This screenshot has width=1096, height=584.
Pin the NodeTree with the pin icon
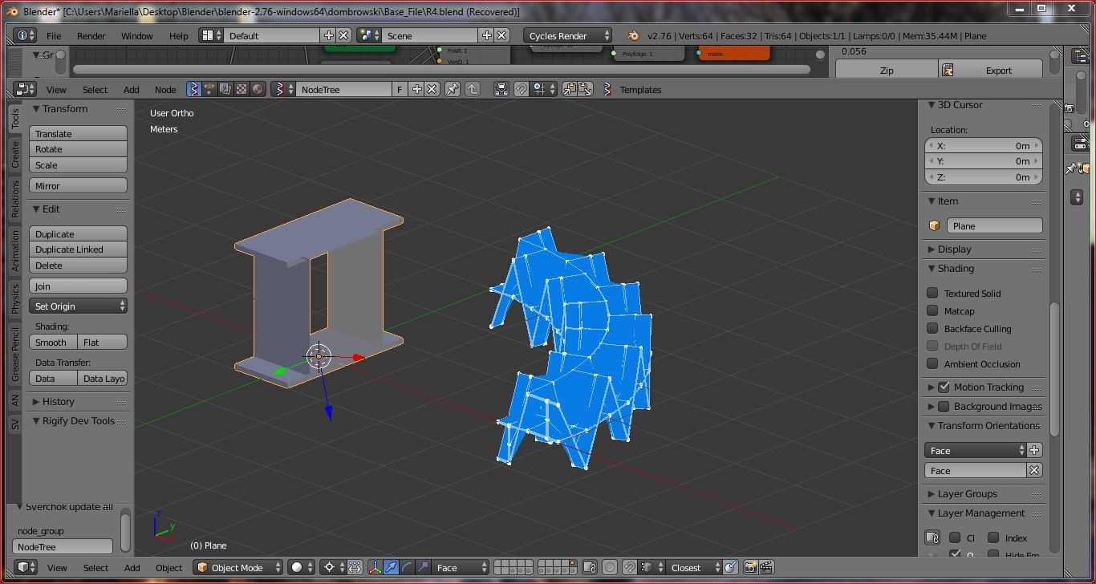453,89
